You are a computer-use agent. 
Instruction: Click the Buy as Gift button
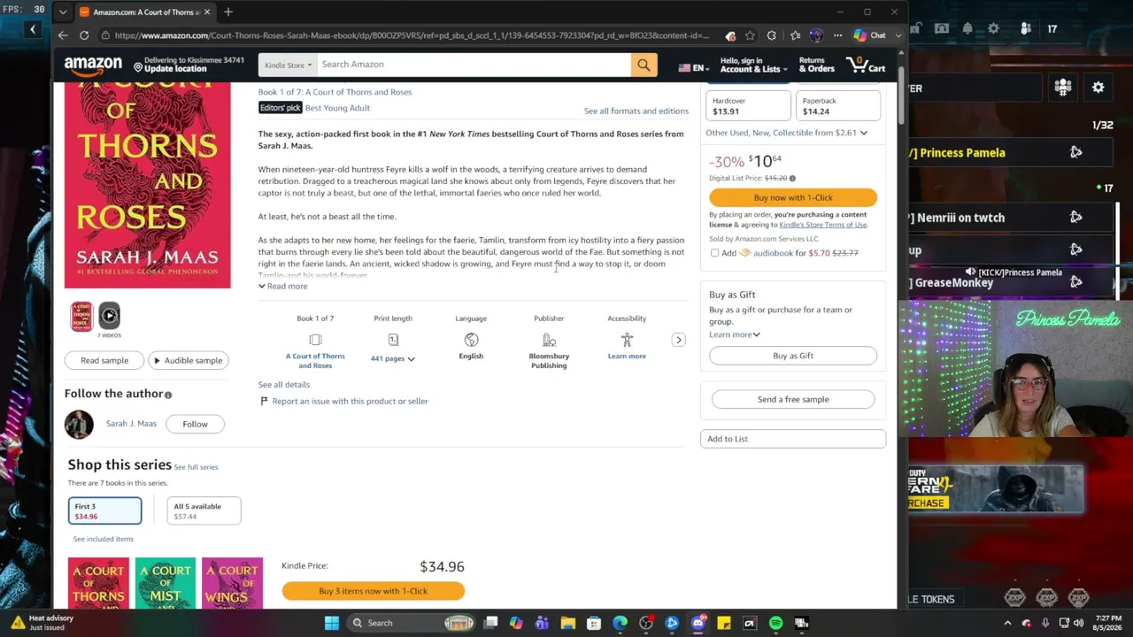[x=793, y=356]
